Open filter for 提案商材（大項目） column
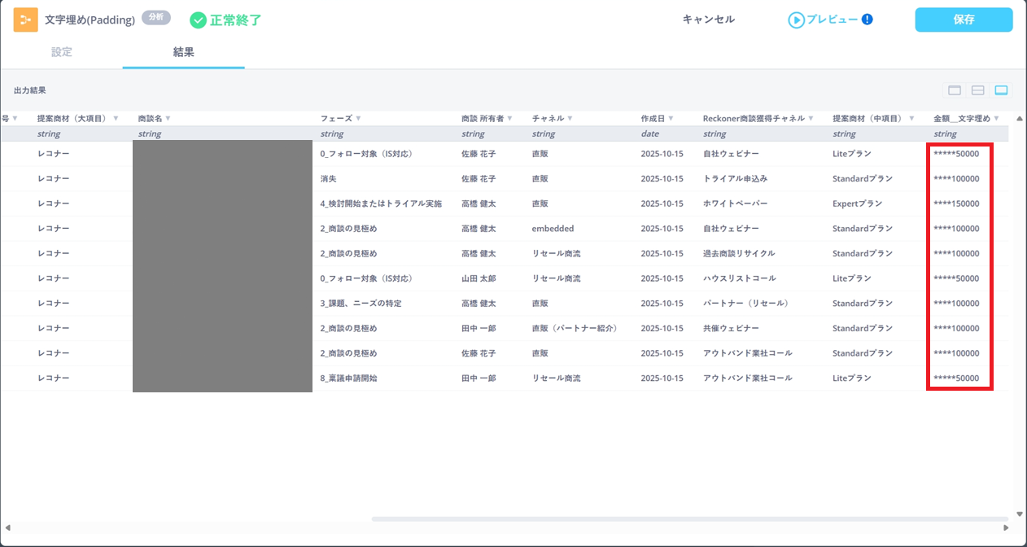The height and width of the screenshot is (547, 1027). tap(116, 119)
